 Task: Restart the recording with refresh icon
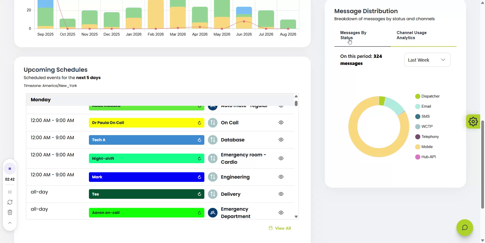tap(10, 202)
